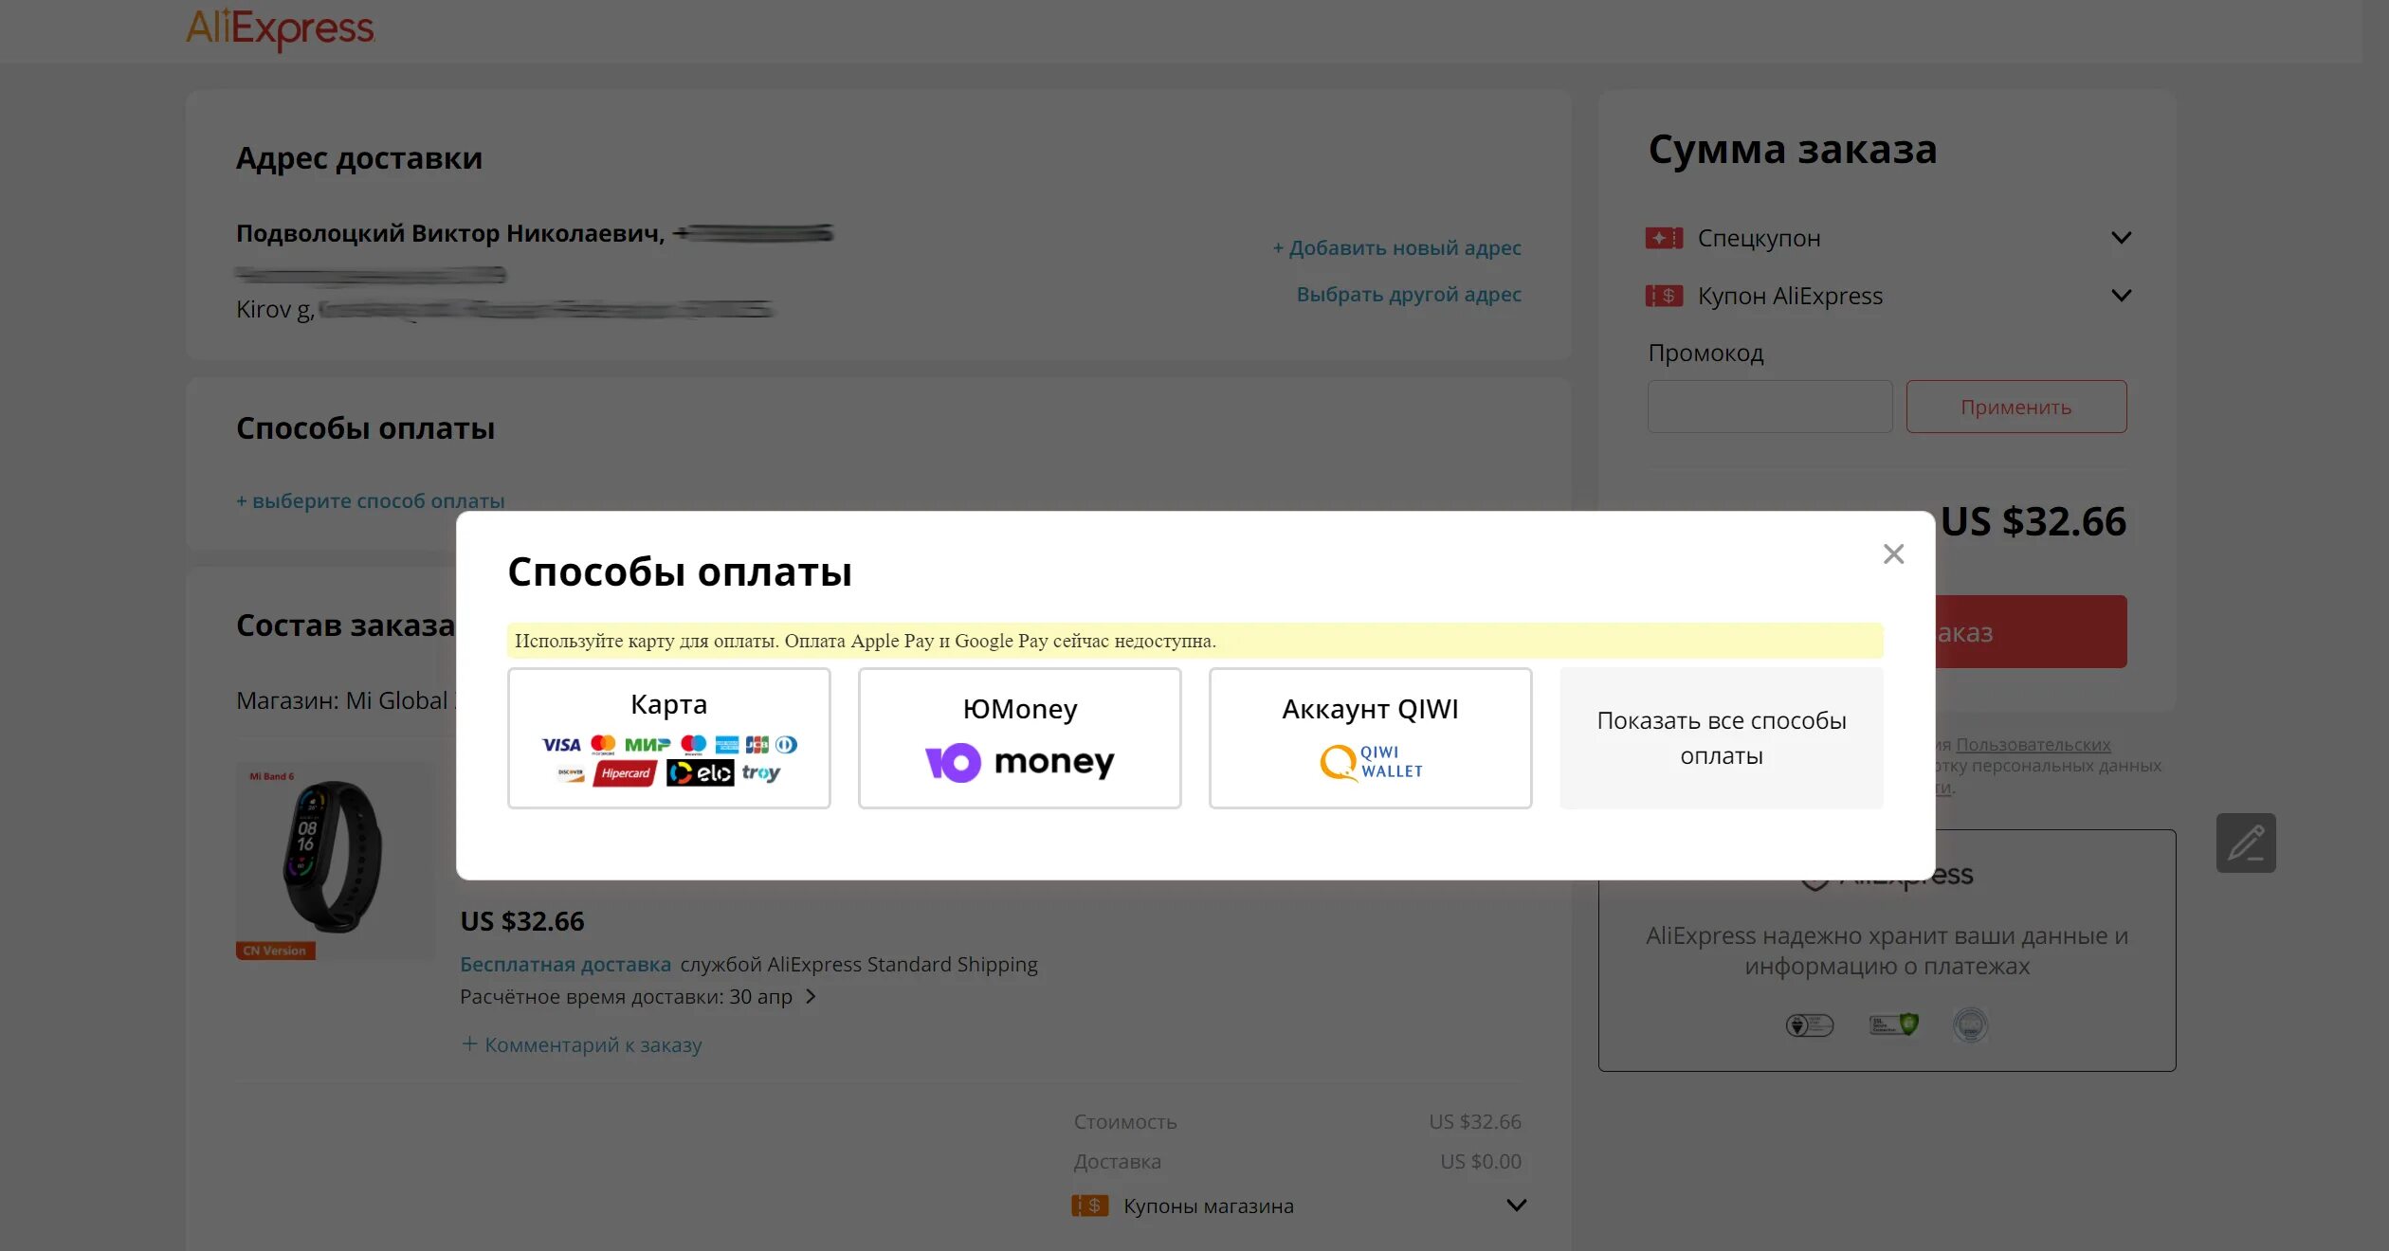The width and height of the screenshot is (2389, 1251).
Task: Expand the Купон AliExpress chevron
Action: (x=2121, y=296)
